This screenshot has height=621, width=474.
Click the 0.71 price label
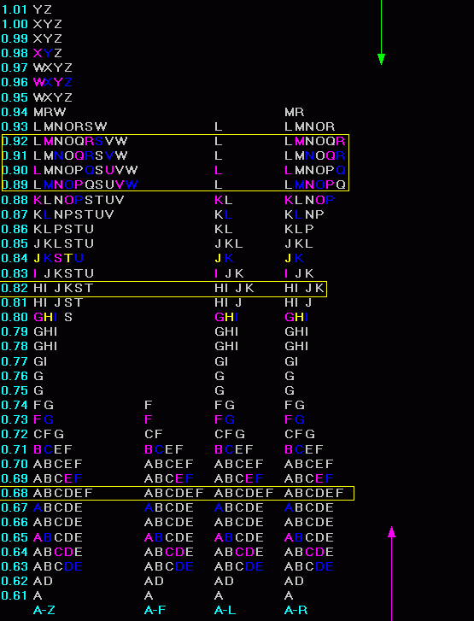(x=15, y=449)
